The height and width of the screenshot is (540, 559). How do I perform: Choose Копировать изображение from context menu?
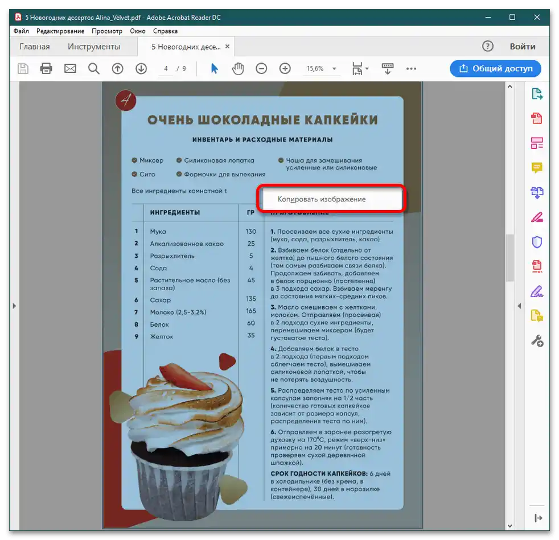(332, 199)
